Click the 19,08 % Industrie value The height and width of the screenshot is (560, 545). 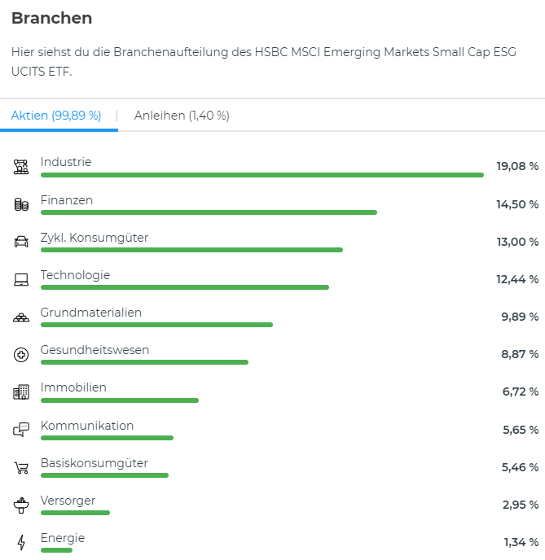(517, 166)
